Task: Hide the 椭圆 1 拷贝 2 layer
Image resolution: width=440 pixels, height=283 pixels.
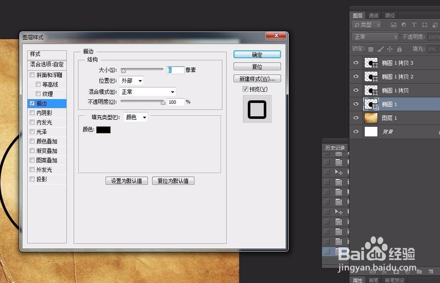Action: [x=356, y=77]
